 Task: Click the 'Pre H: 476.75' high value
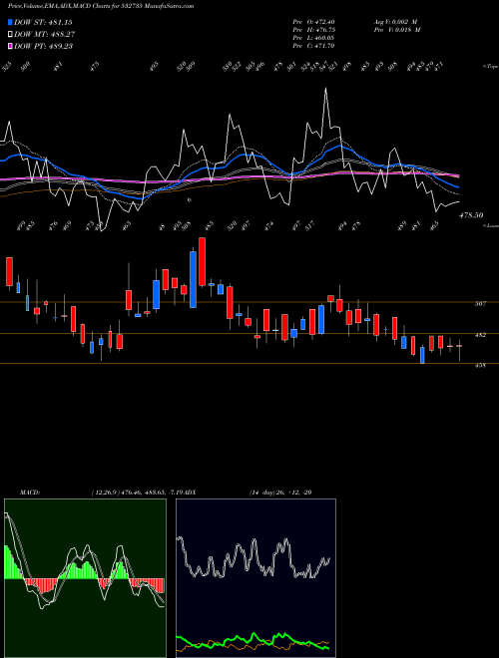(313, 30)
